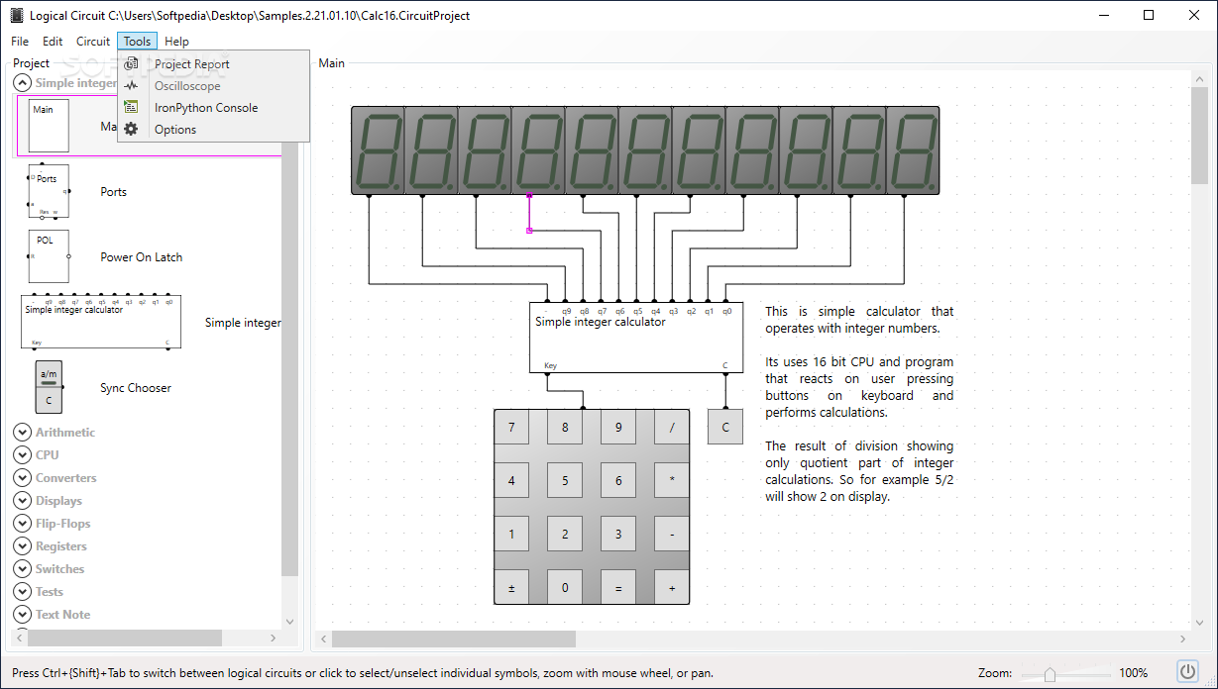
Task: Click the Sync Chooser label
Action: 136,388
